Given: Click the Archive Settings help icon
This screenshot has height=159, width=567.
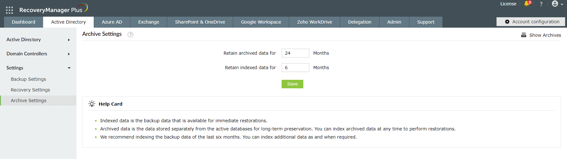Looking at the screenshot, I should pos(130,35).
